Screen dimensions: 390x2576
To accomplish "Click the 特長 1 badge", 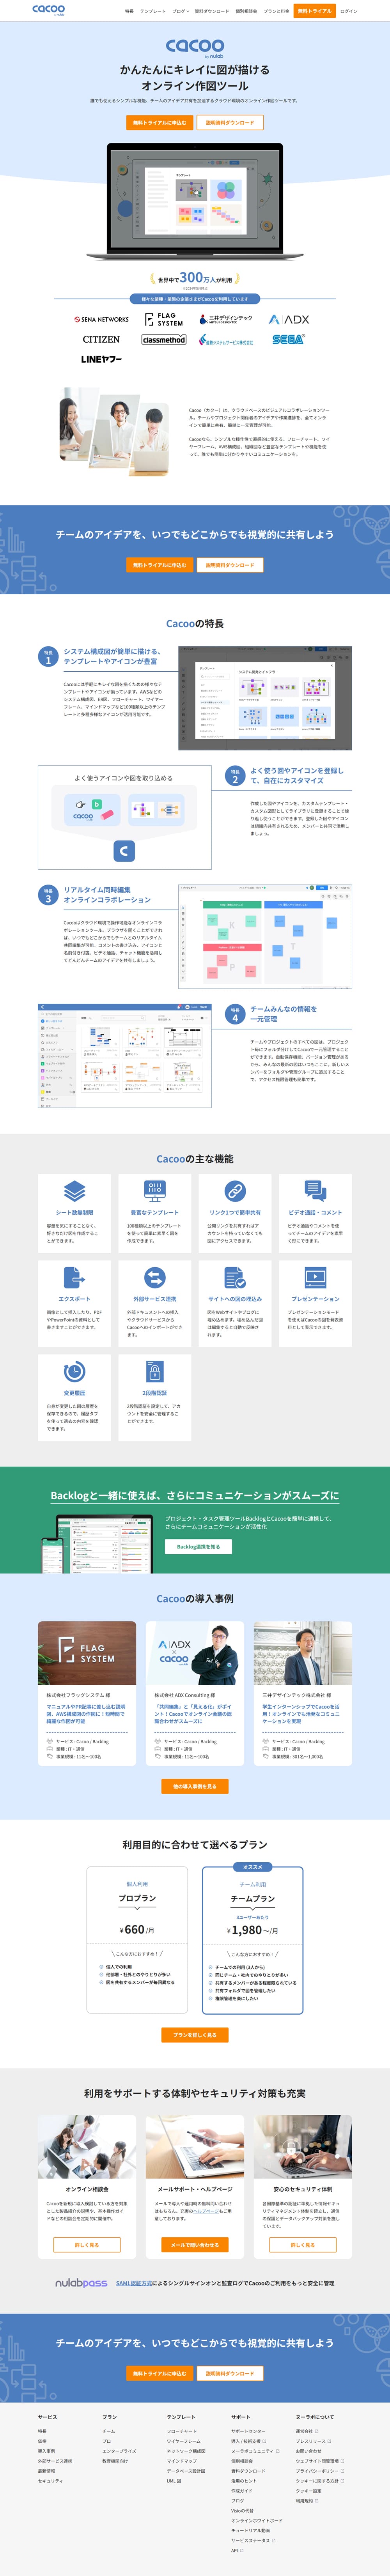I will click(x=47, y=656).
